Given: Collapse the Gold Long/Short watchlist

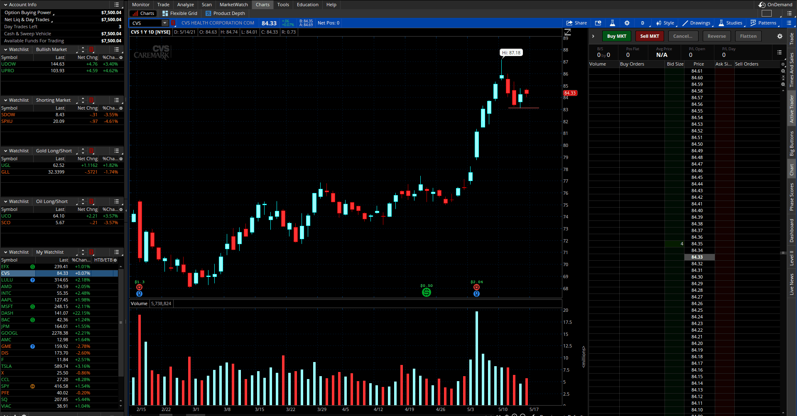Looking at the screenshot, I should coord(5,150).
